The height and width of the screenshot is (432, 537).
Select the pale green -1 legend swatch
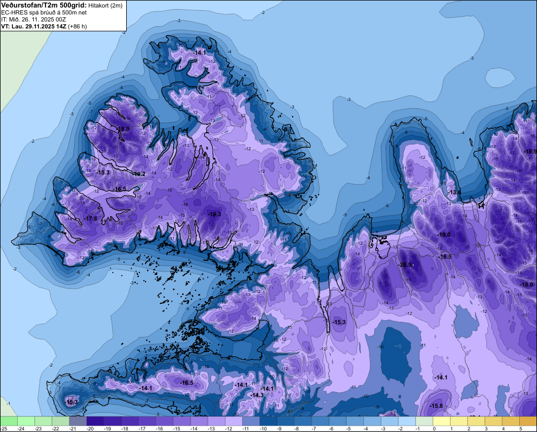[424, 421]
